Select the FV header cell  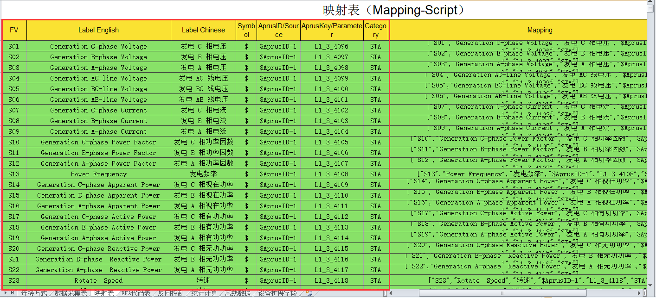14,30
